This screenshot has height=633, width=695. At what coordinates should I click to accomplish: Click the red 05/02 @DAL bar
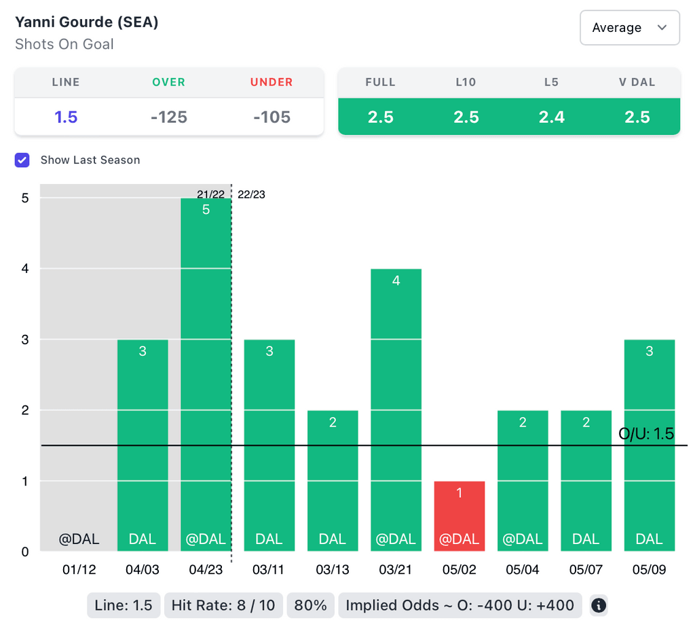pos(459,516)
